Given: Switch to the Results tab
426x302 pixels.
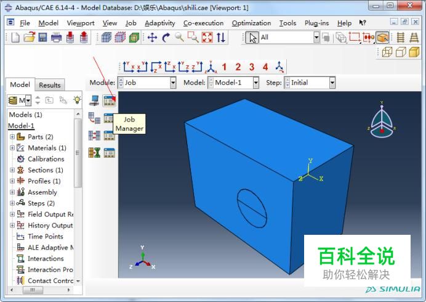Looking at the screenshot, I should (x=49, y=85).
